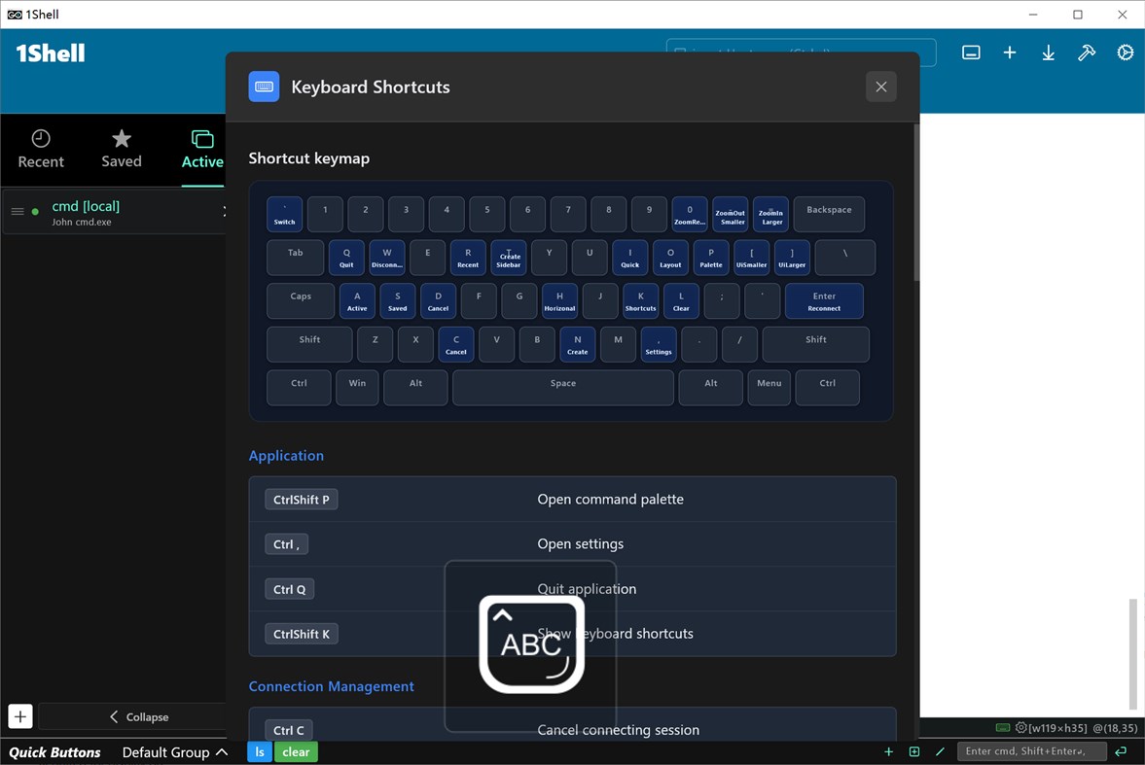Switch to the Active tab

202,150
